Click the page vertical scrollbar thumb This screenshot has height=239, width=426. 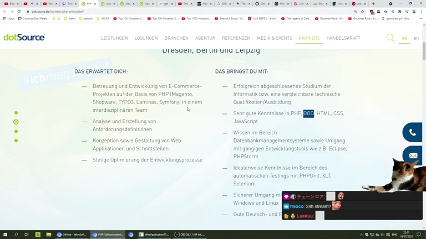[x=424, y=51]
